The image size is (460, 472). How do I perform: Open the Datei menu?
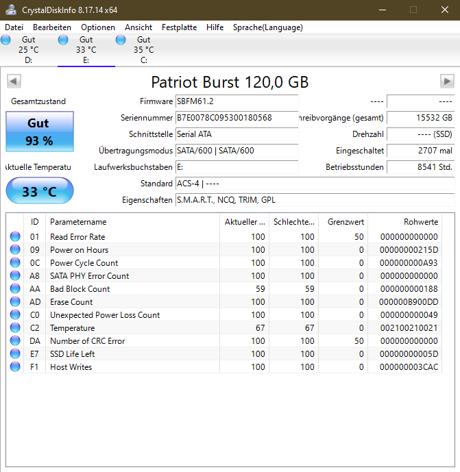tap(14, 27)
